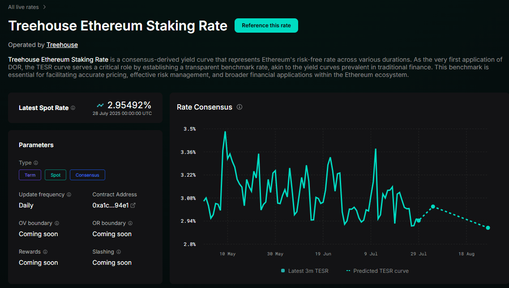Toggle the Predicted TESR curve legend series

[377, 271]
